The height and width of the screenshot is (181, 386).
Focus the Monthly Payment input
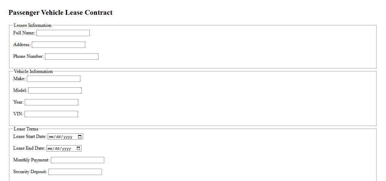click(77, 160)
